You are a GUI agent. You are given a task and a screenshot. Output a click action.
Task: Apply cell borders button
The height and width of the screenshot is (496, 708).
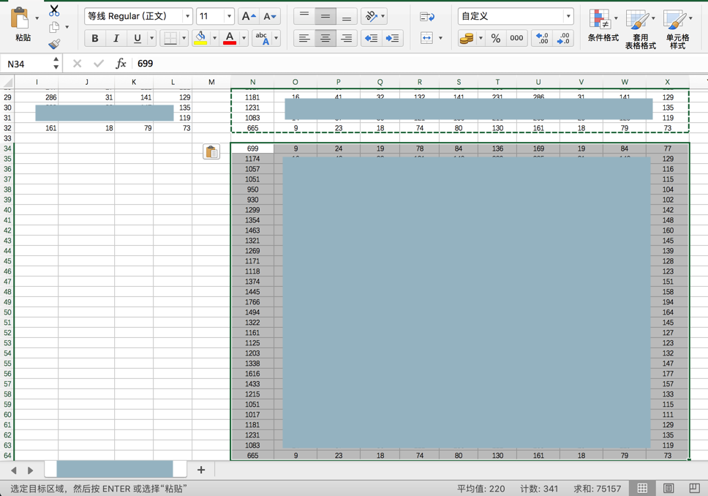coord(170,38)
